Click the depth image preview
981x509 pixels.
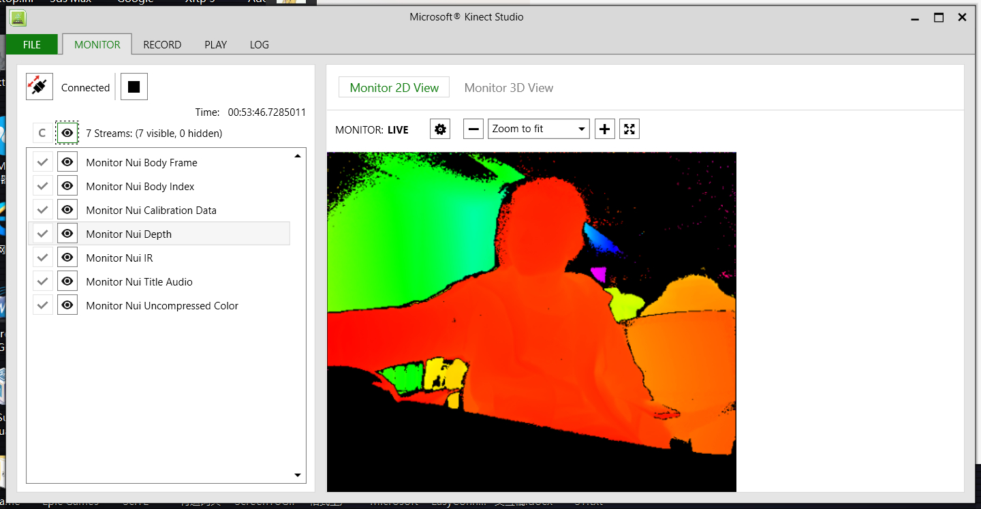pos(531,322)
